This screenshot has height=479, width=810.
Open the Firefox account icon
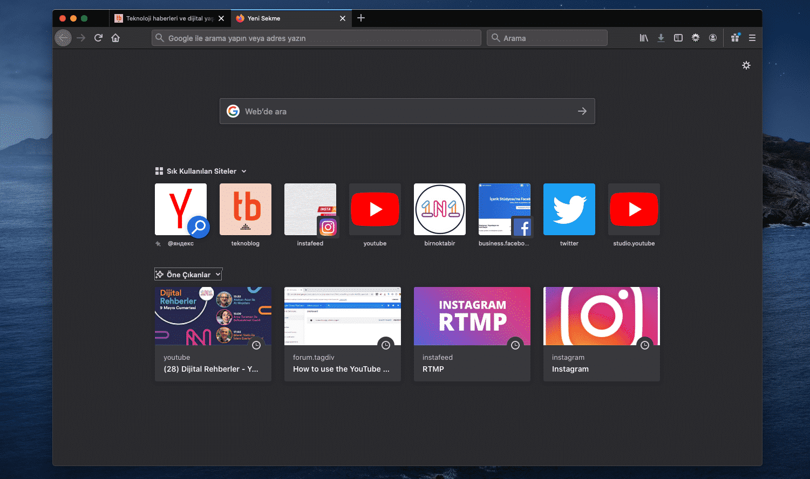(x=713, y=38)
